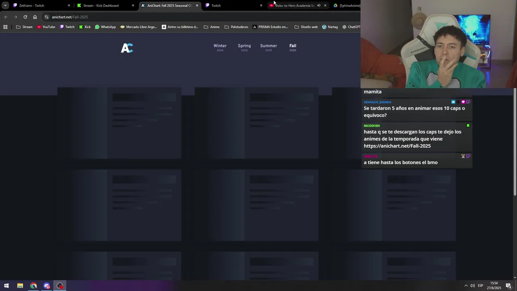The width and height of the screenshot is (517, 291).
Task: Open the browser home page
Action: pos(35,17)
